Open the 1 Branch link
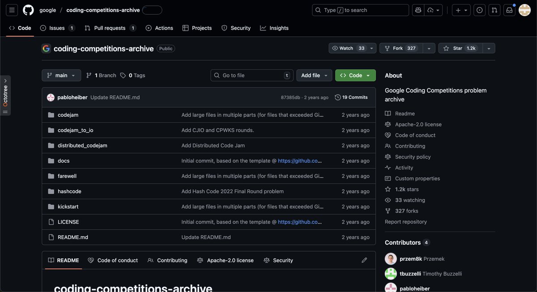Screen dimensions: 537x292 [x=101, y=76]
